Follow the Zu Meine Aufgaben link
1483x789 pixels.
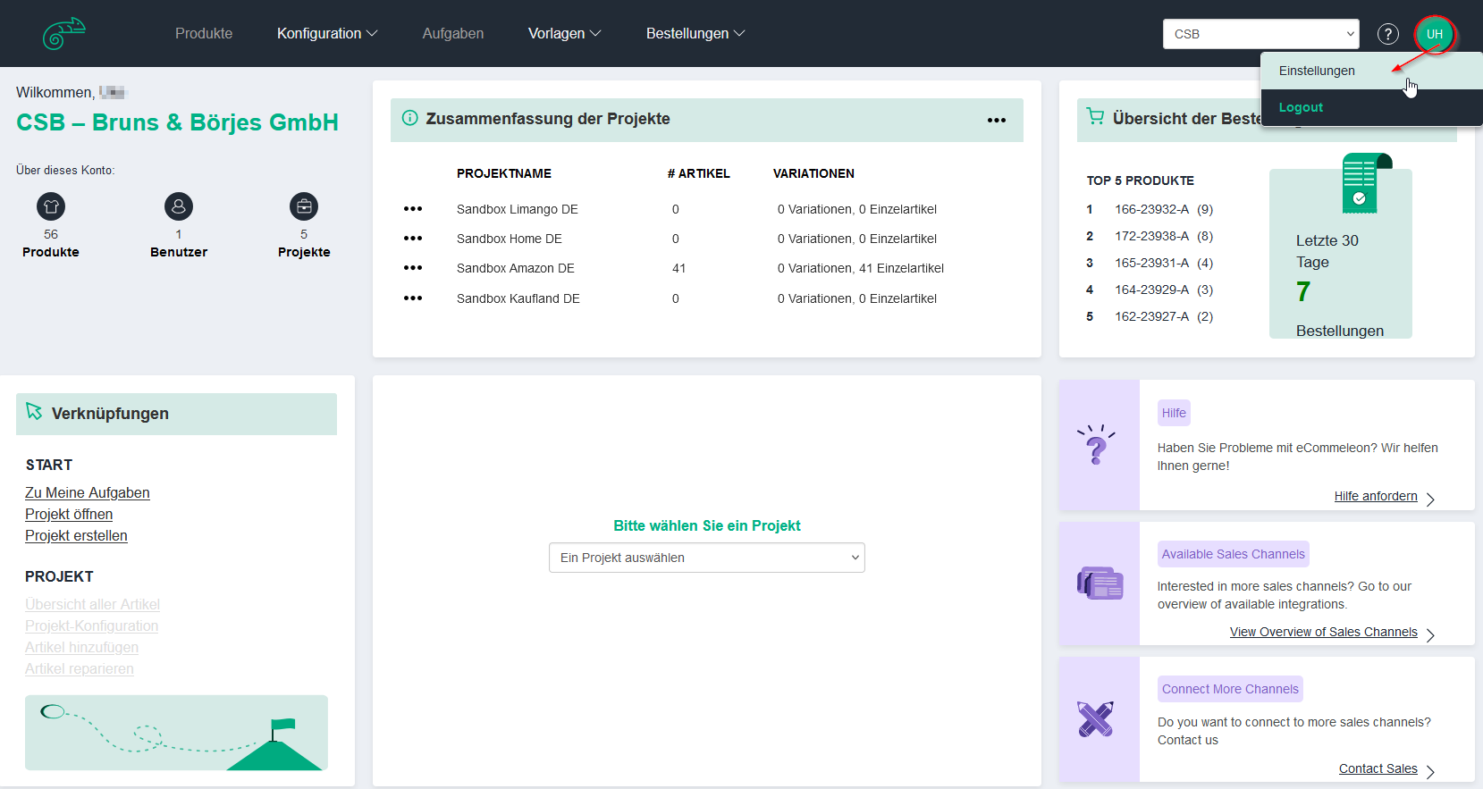(88, 492)
